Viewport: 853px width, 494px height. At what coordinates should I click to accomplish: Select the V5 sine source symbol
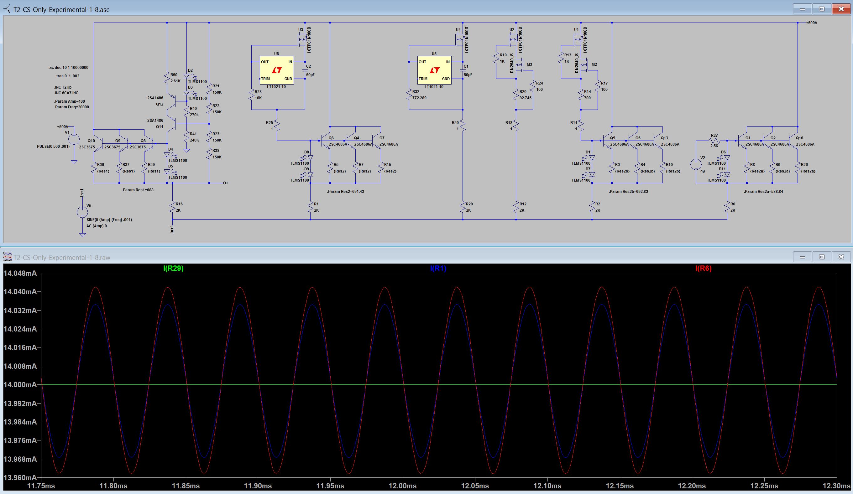tap(82, 212)
